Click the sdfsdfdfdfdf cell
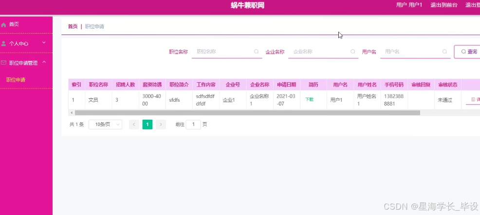Viewport: 480px width, 215px height. [x=205, y=100]
